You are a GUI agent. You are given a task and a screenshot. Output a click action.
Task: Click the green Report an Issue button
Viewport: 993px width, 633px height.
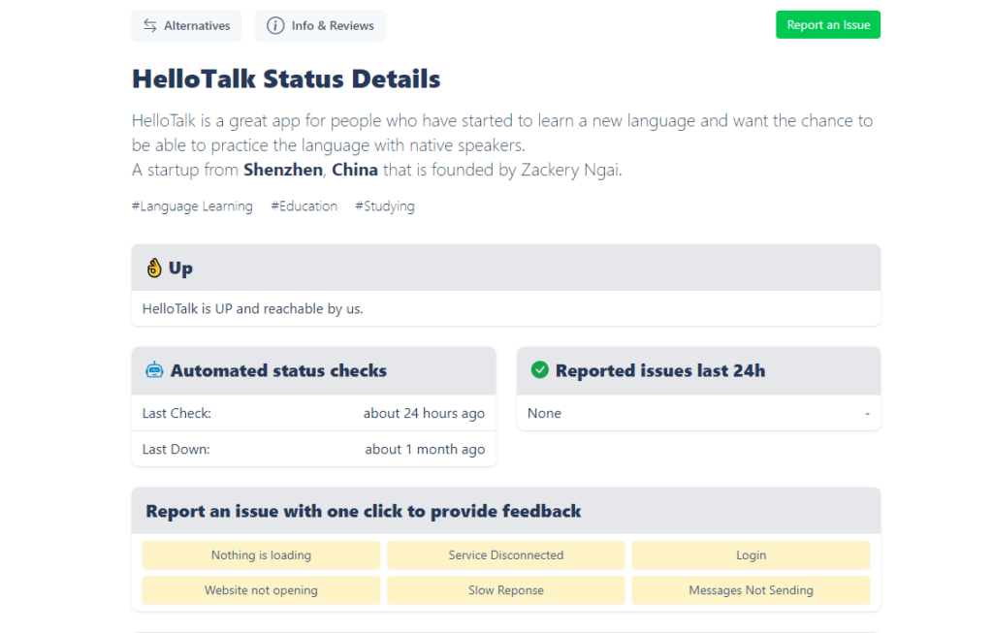coord(828,24)
